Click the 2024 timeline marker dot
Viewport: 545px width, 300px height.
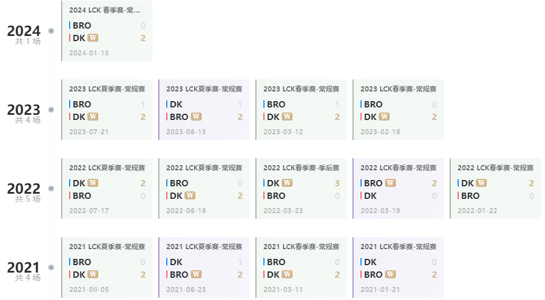(51, 31)
